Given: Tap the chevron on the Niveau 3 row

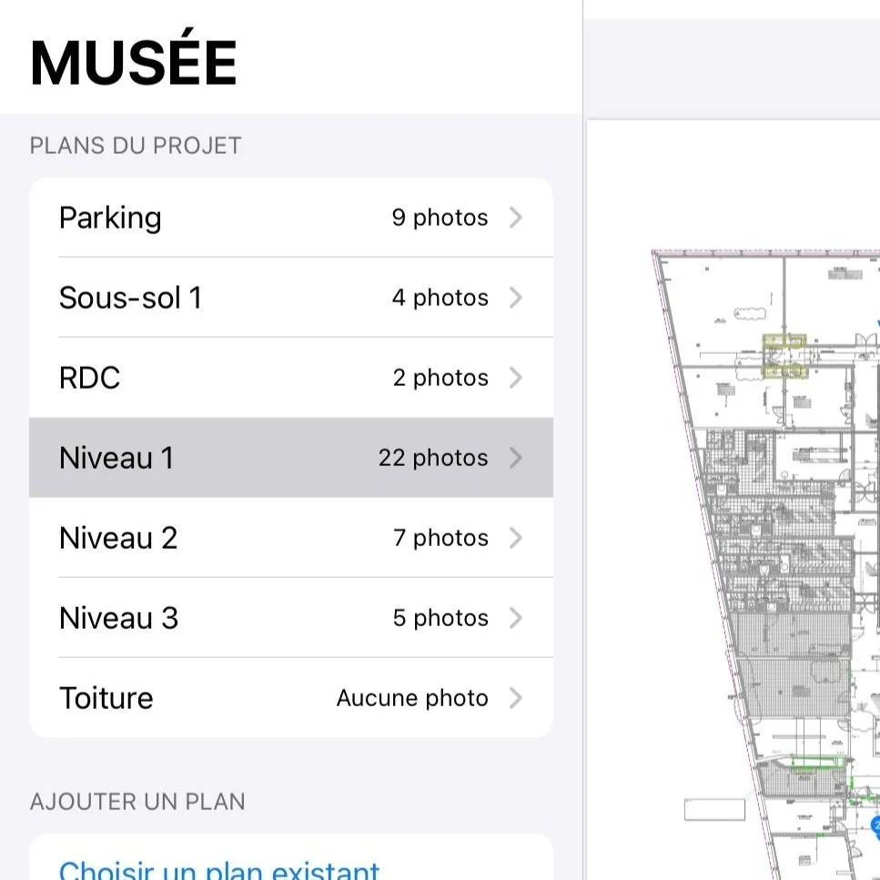Looking at the screenshot, I should pos(516,618).
